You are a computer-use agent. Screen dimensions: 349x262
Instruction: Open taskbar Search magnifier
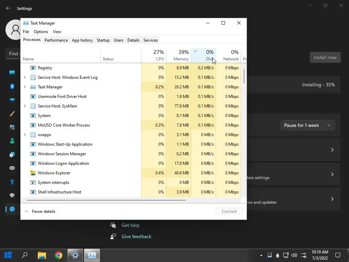point(25,255)
